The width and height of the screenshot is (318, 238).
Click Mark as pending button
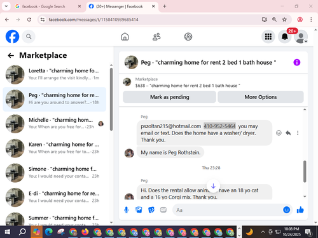click(x=169, y=97)
